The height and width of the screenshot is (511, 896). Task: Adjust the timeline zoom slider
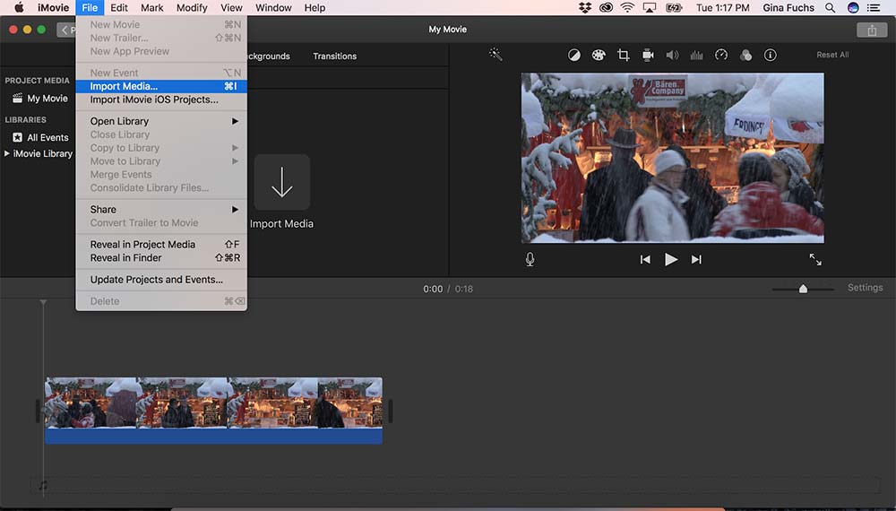(803, 289)
